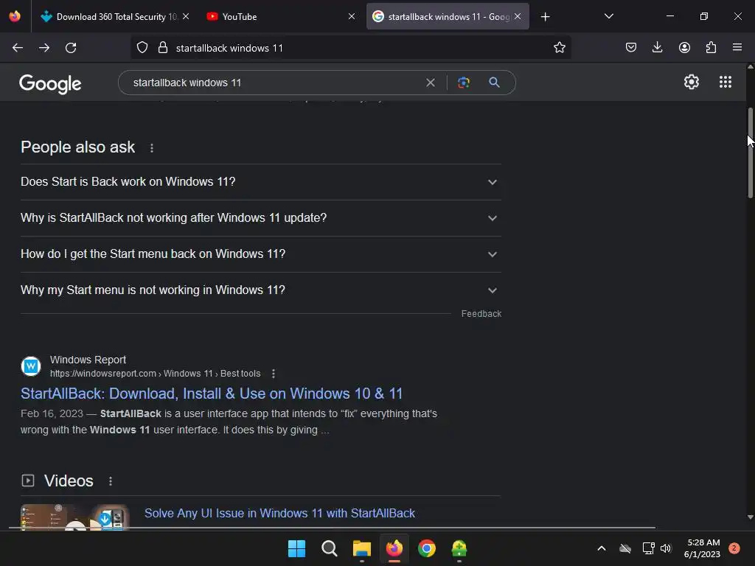Open the Windows Report result options menu

pos(273,374)
